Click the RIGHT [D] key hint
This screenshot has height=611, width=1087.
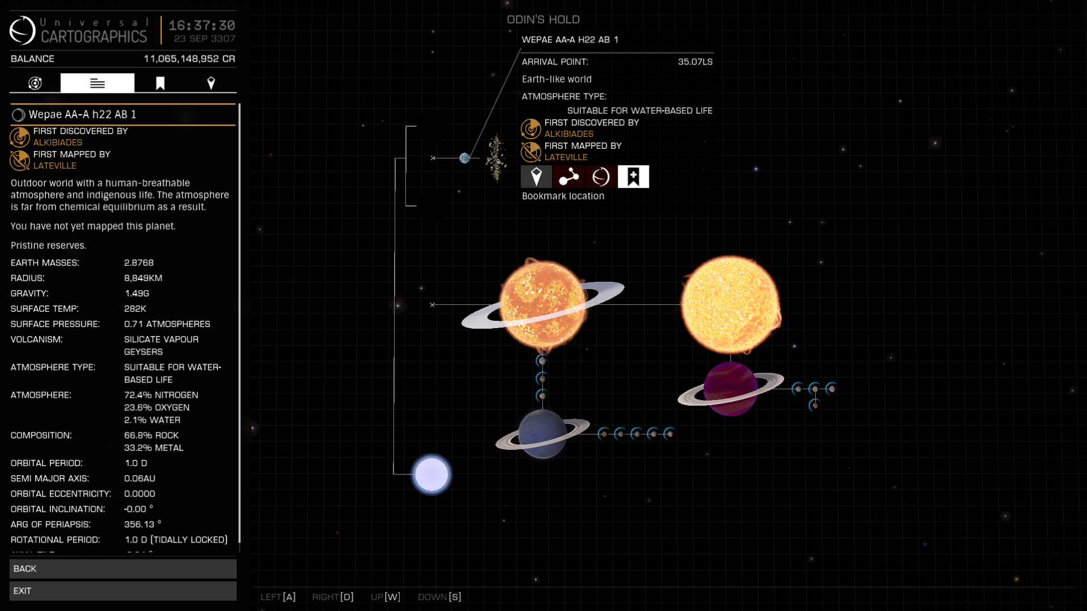tap(333, 597)
